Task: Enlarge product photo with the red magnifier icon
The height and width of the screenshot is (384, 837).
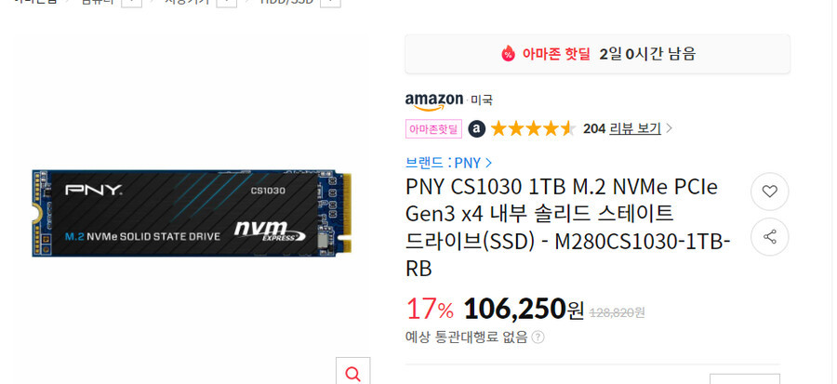Action: (x=352, y=374)
